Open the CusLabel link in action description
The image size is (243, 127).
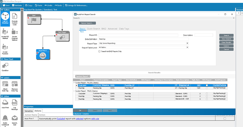pyautogui.click(x=61, y=119)
